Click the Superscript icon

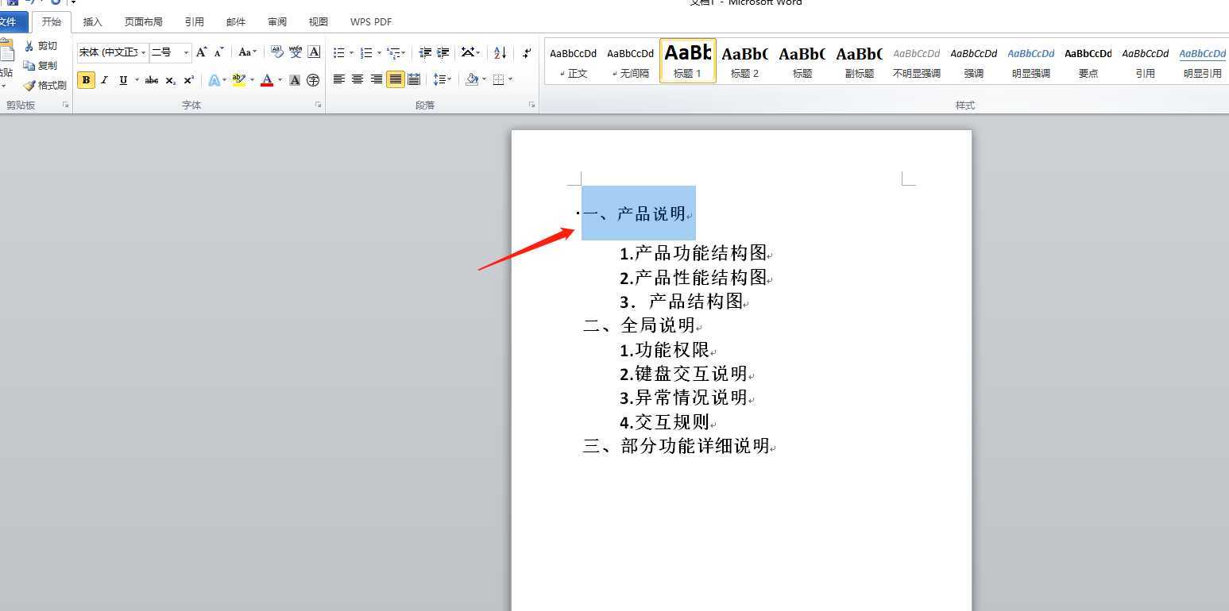(x=189, y=80)
